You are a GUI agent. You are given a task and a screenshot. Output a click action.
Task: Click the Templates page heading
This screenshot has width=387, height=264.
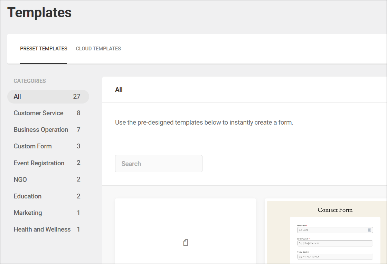pos(40,12)
